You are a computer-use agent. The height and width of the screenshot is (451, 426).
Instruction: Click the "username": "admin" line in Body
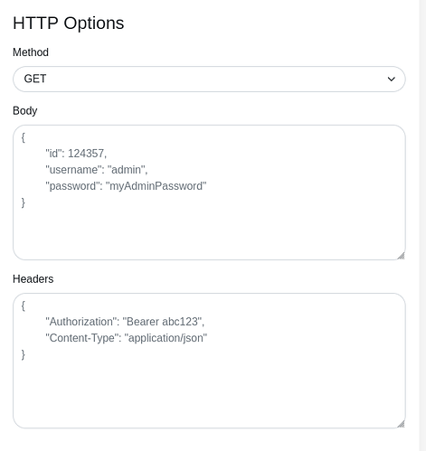point(97,170)
